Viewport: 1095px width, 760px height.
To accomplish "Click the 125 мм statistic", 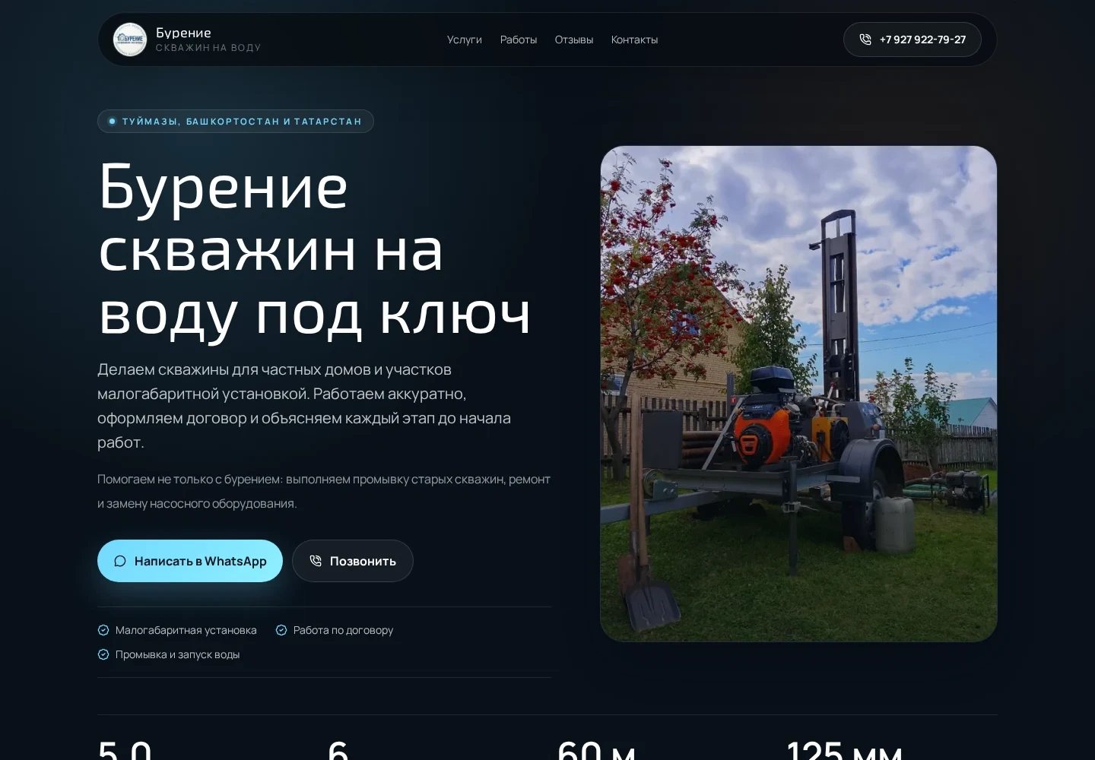I will (x=845, y=751).
